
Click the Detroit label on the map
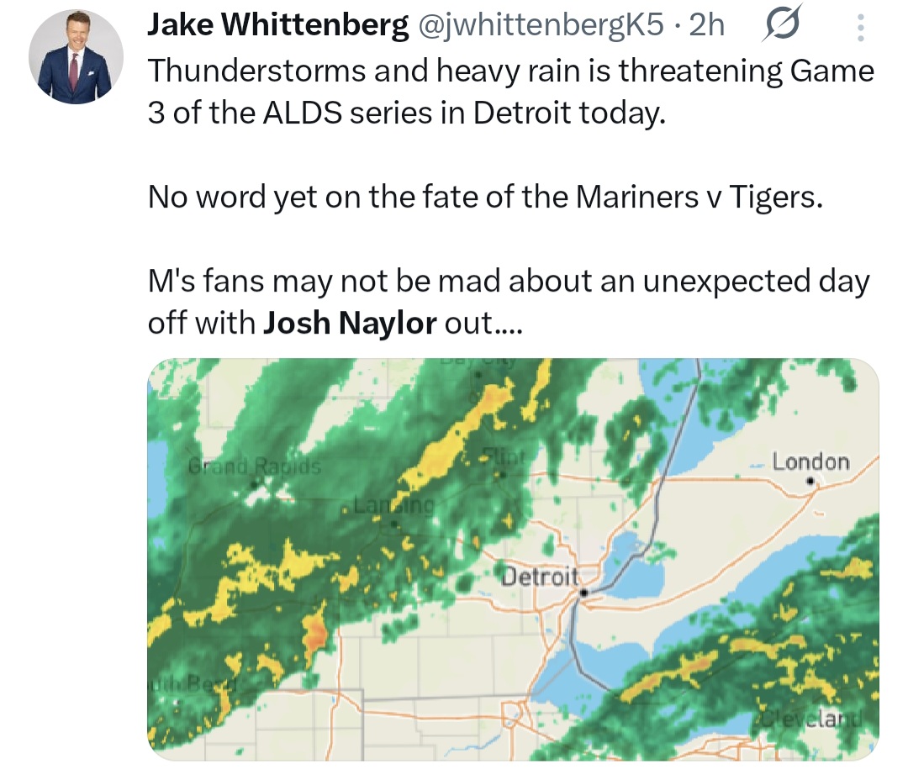coord(541,577)
